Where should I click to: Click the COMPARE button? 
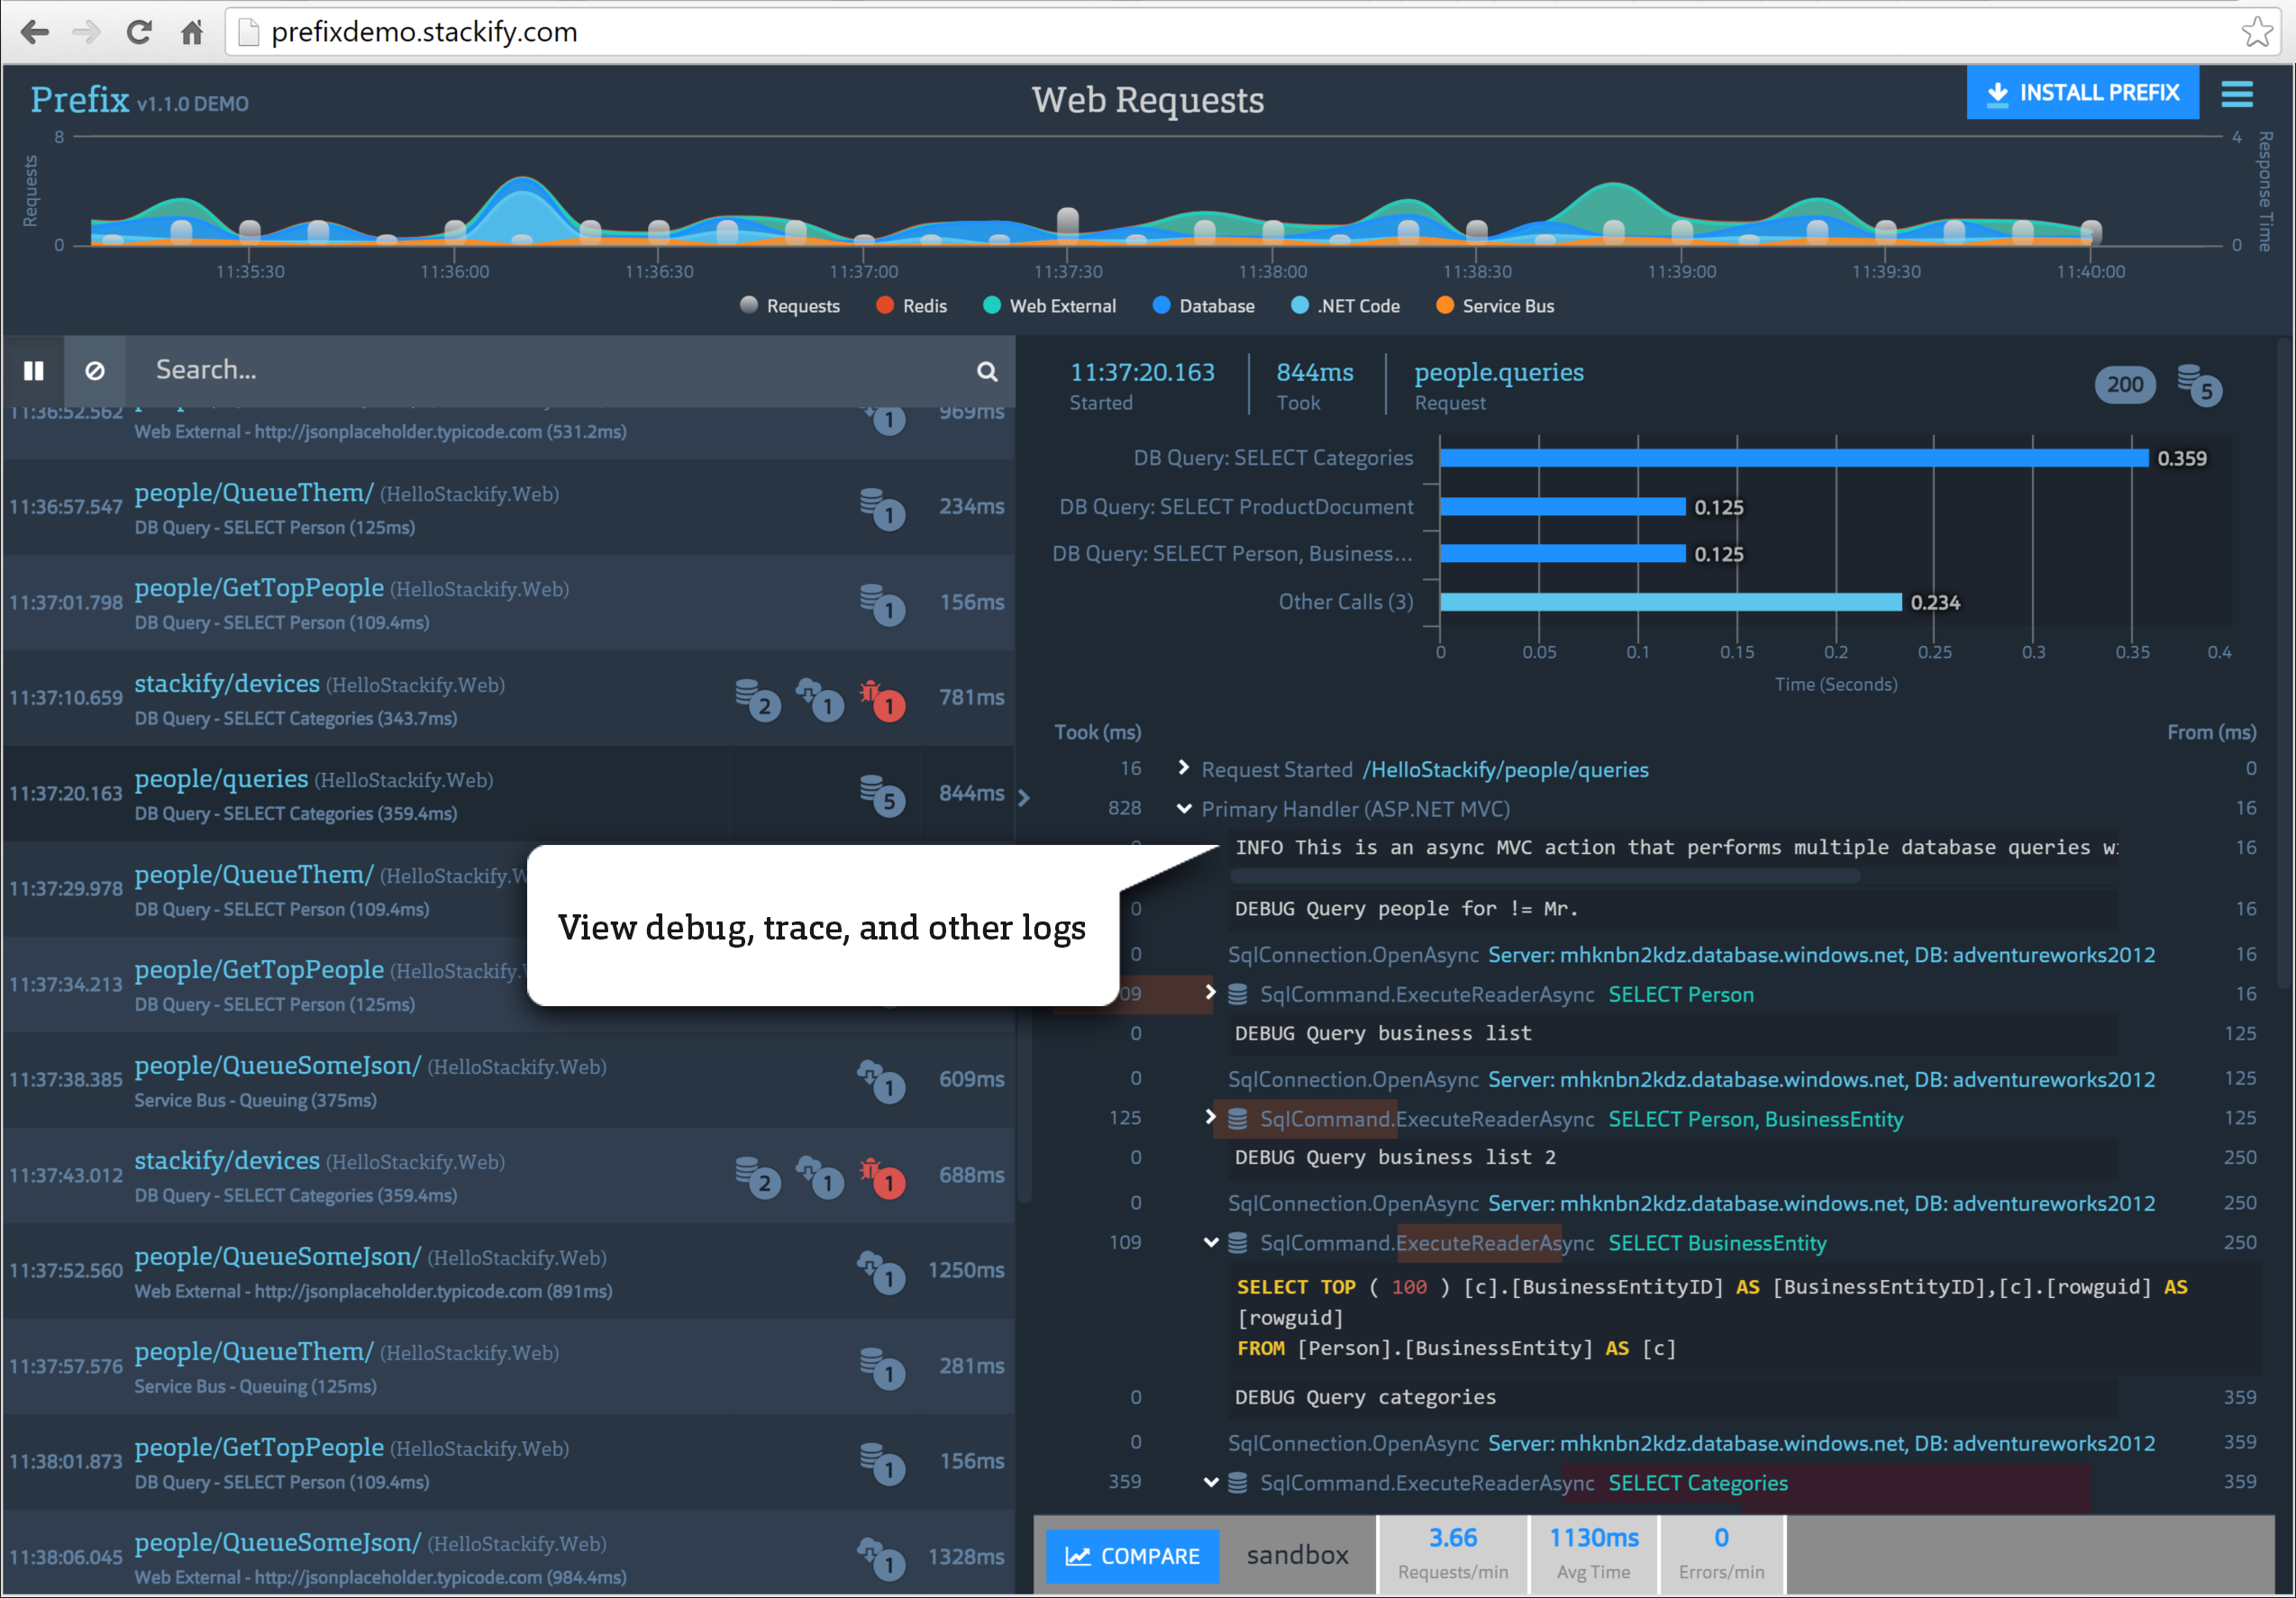1132,1556
